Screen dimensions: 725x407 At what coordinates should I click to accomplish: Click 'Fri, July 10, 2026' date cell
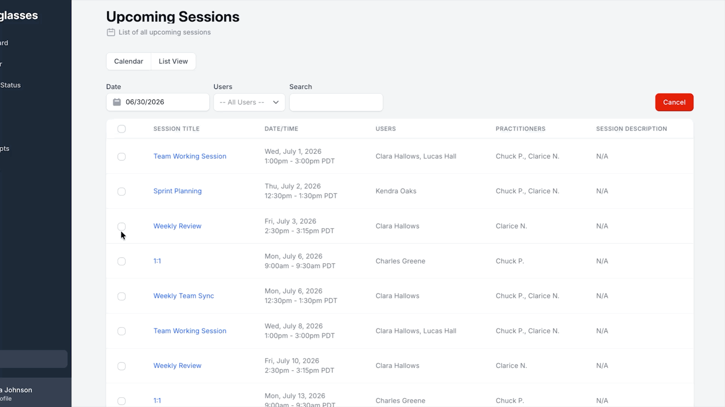pos(292,361)
